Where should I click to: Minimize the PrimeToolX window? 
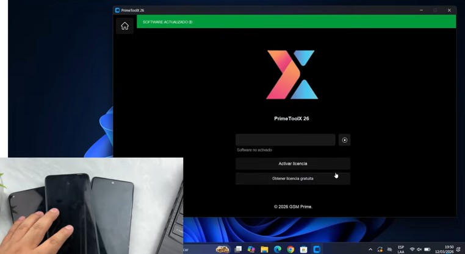[421, 10]
